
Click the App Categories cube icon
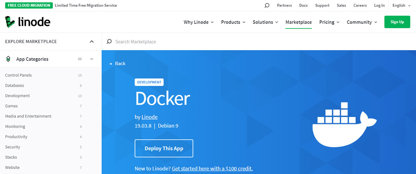[x=8, y=59]
